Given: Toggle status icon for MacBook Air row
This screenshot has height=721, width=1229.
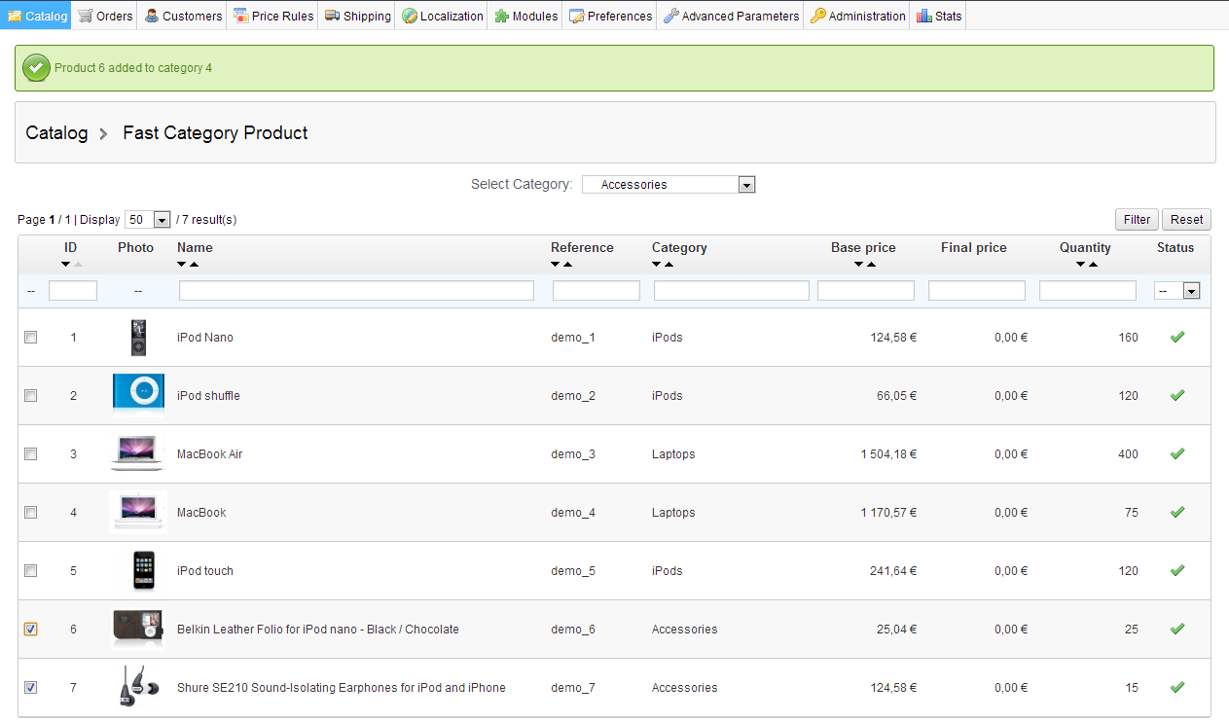Looking at the screenshot, I should click(x=1176, y=453).
